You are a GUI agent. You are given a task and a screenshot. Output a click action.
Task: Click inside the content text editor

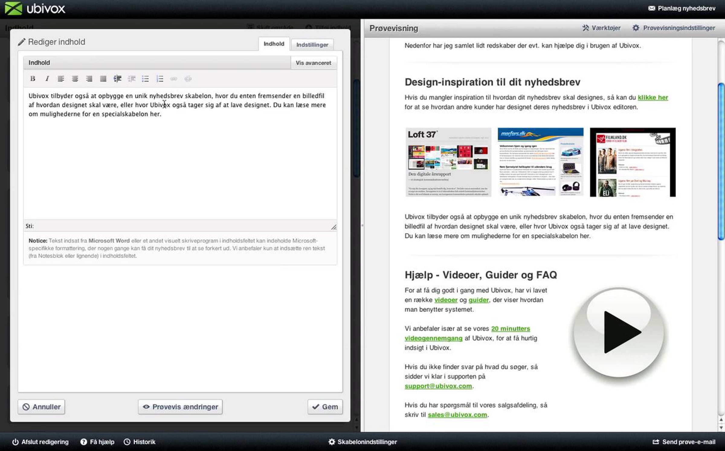(180, 153)
